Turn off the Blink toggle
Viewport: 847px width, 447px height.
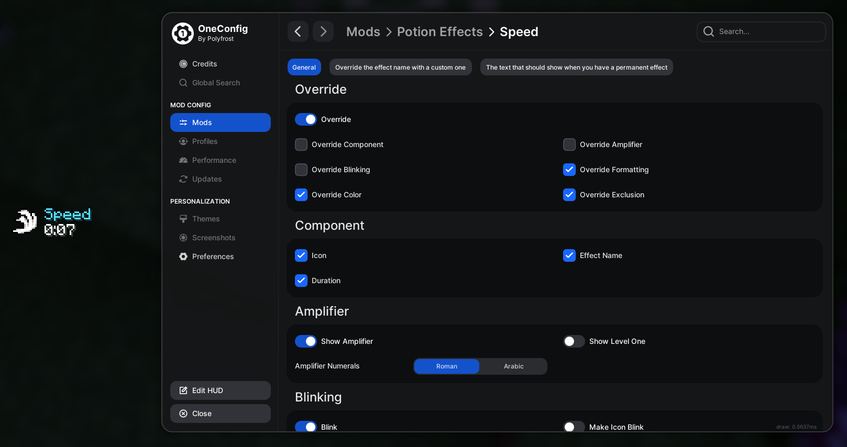(306, 427)
